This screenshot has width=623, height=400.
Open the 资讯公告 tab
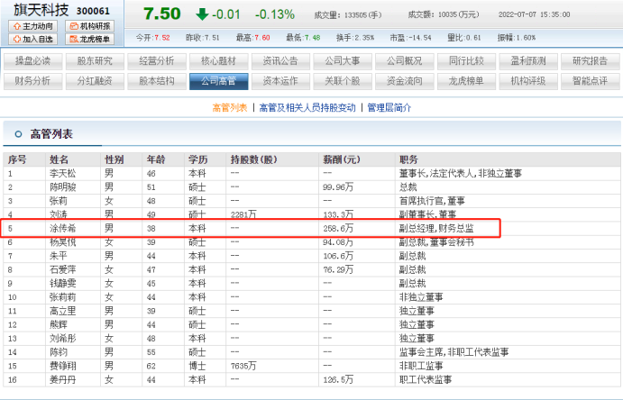tap(280, 61)
